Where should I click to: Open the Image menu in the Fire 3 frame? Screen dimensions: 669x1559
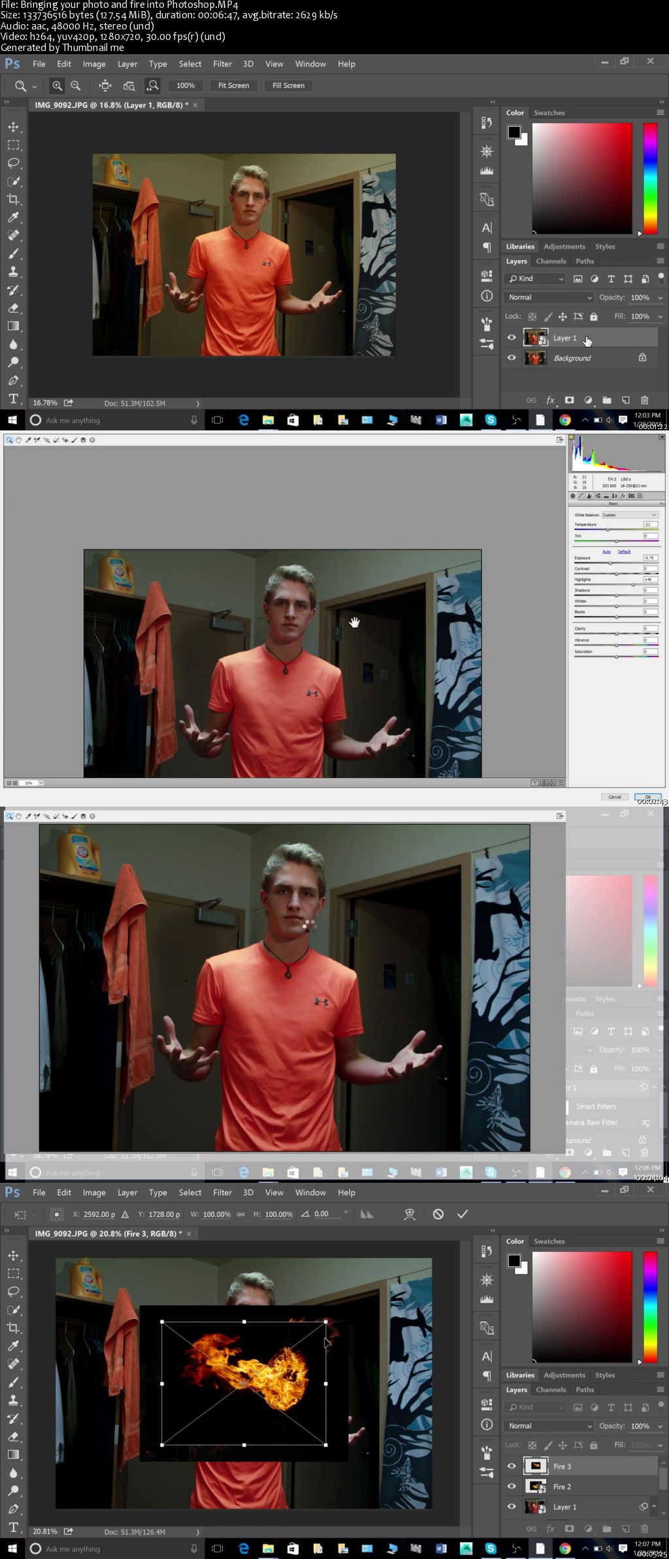(x=94, y=1193)
